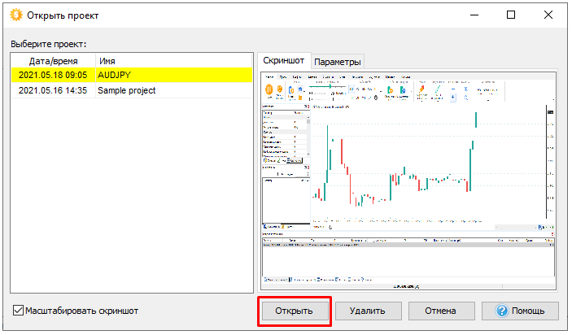Switch to the Скриншот tab
The image size is (572, 335).
[283, 61]
